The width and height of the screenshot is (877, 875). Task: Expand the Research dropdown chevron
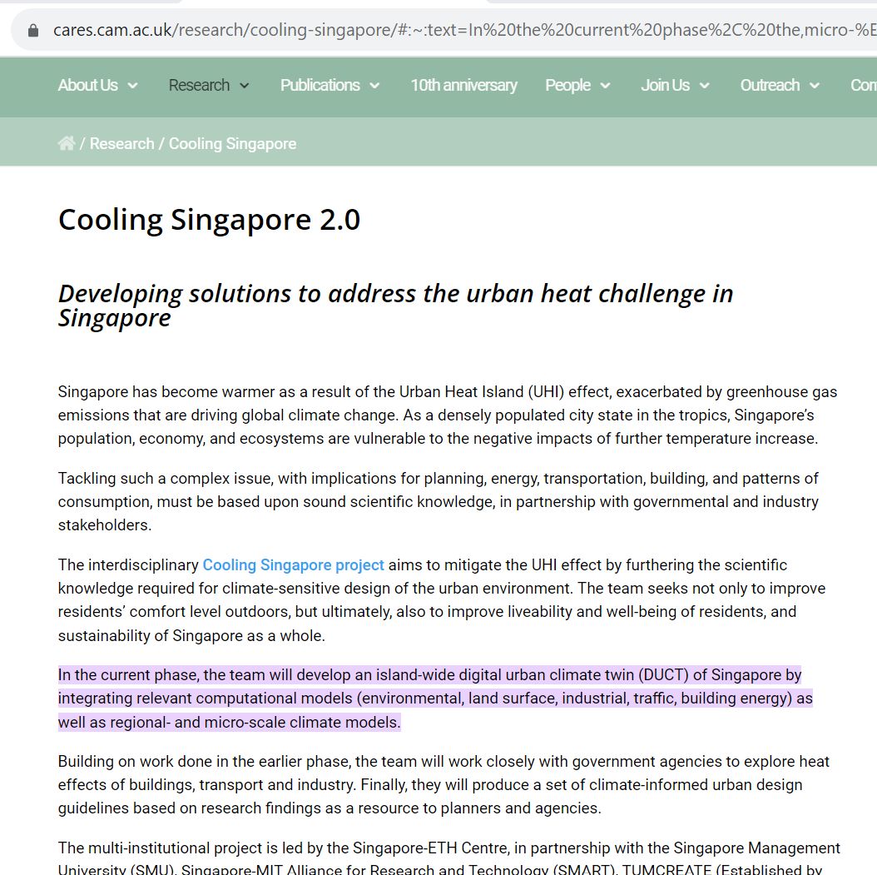pyautogui.click(x=245, y=86)
